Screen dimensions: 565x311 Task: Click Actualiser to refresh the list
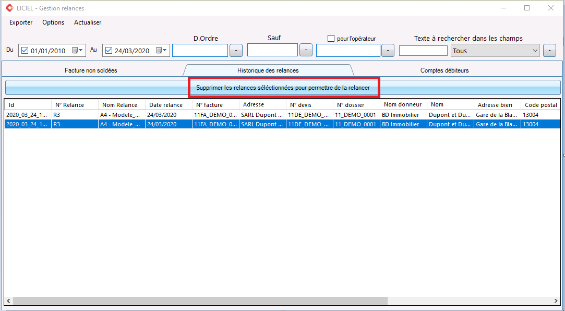coord(88,22)
